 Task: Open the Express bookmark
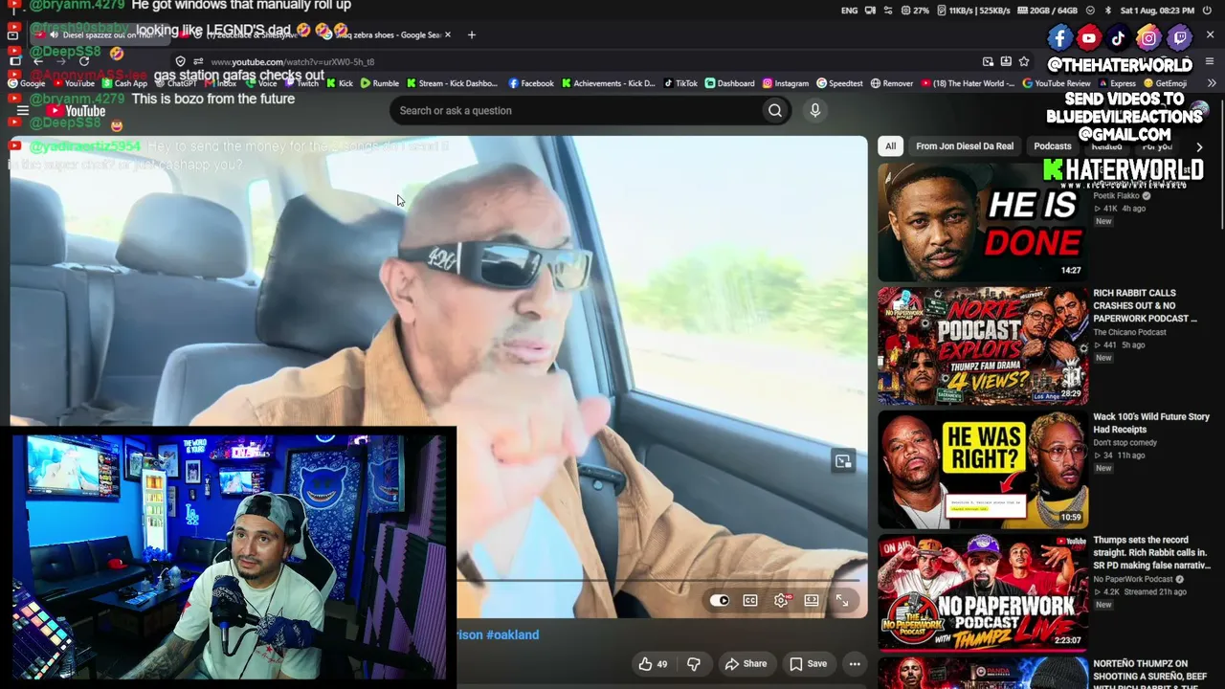[x=1116, y=83]
